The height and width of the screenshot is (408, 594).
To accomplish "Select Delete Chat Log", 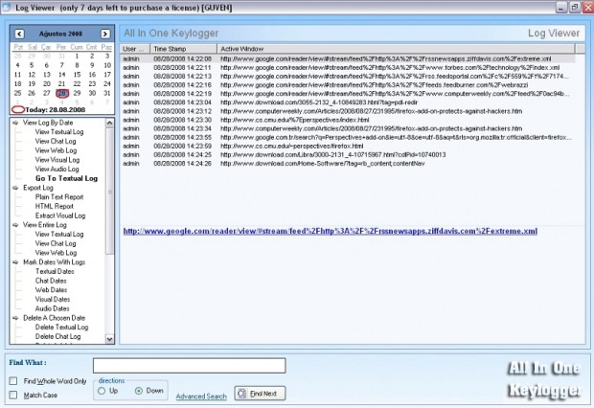I will point(57,336).
